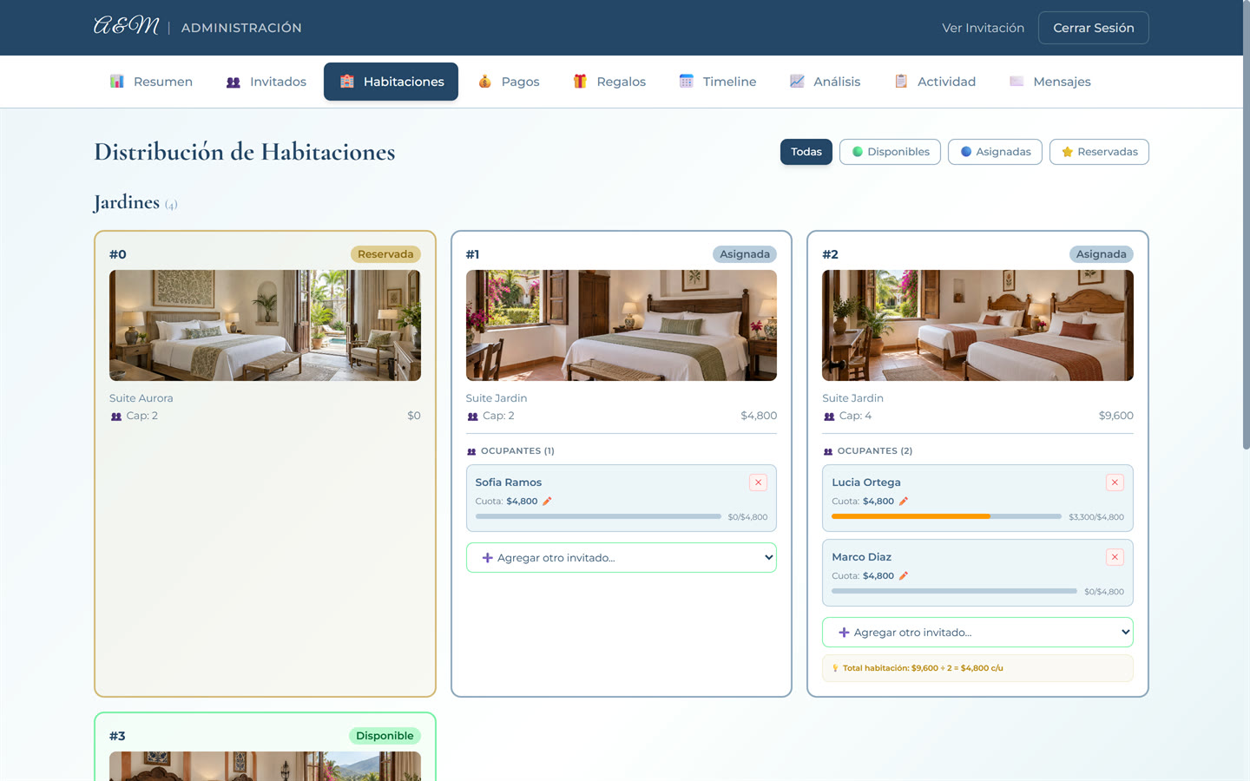Click the Invitados people icon

tap(234, 82)
